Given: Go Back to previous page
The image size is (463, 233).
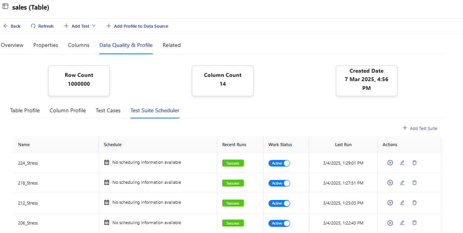Looking at the screenshot, I should (x=12, y=26).
